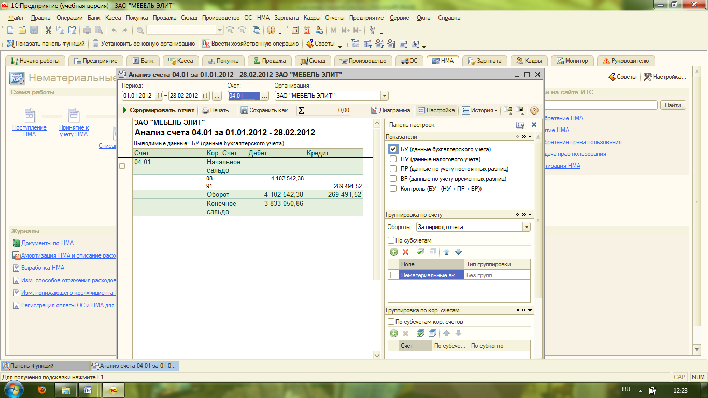Click check-all icon in Группировка по счету

tap(420, 252)
